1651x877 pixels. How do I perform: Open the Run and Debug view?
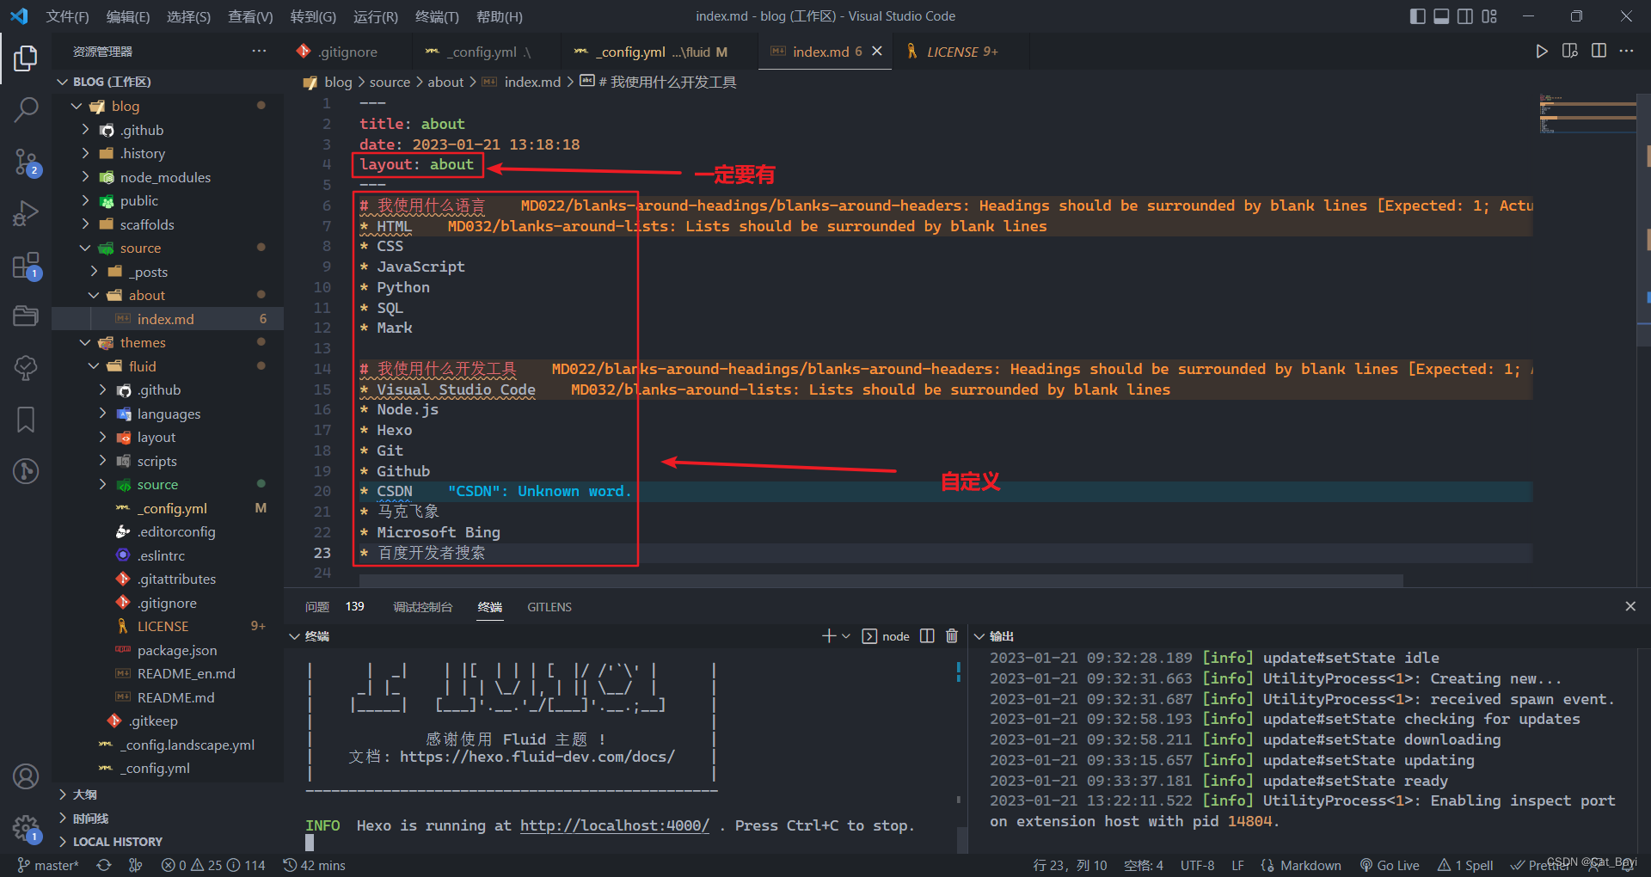(x=26, y=213)
